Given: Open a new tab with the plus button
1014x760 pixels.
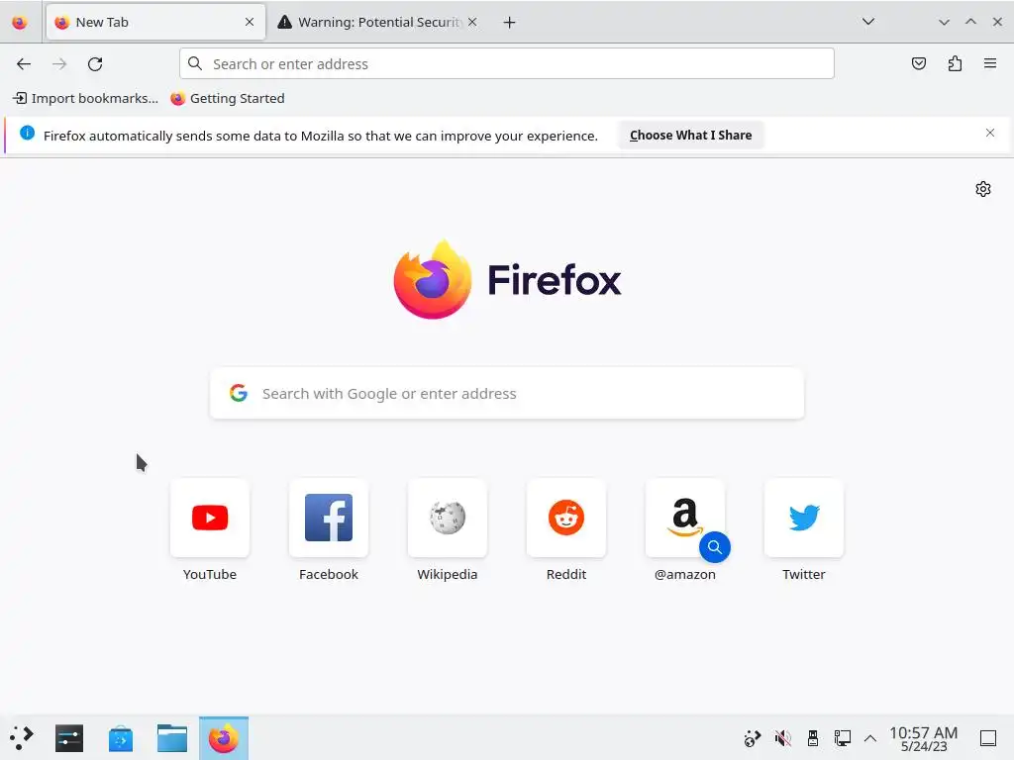Looking at the screenshot, I should pos(510,23).
